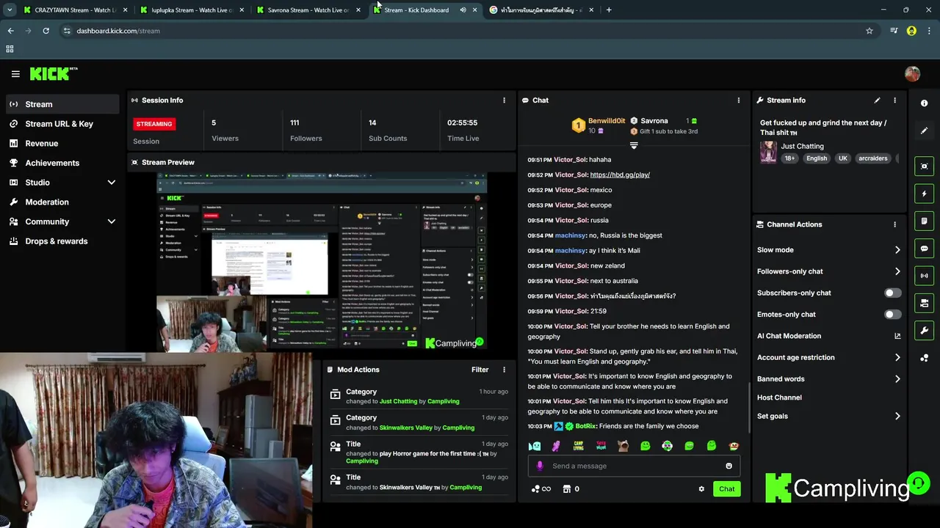The height and width of the screenshot is (528, 940).
Task: Click Filter in Mod Actions
Action: coord(480,370)
